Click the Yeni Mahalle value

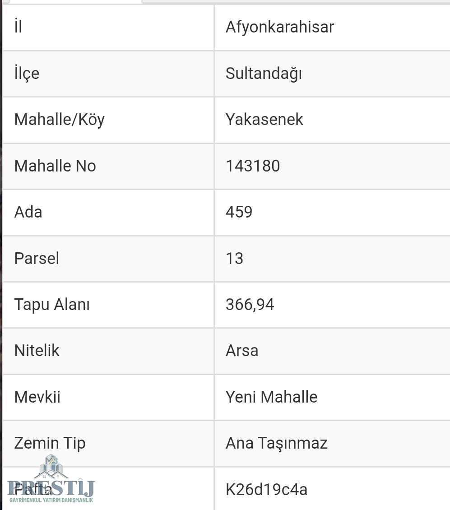pos(271,397)
